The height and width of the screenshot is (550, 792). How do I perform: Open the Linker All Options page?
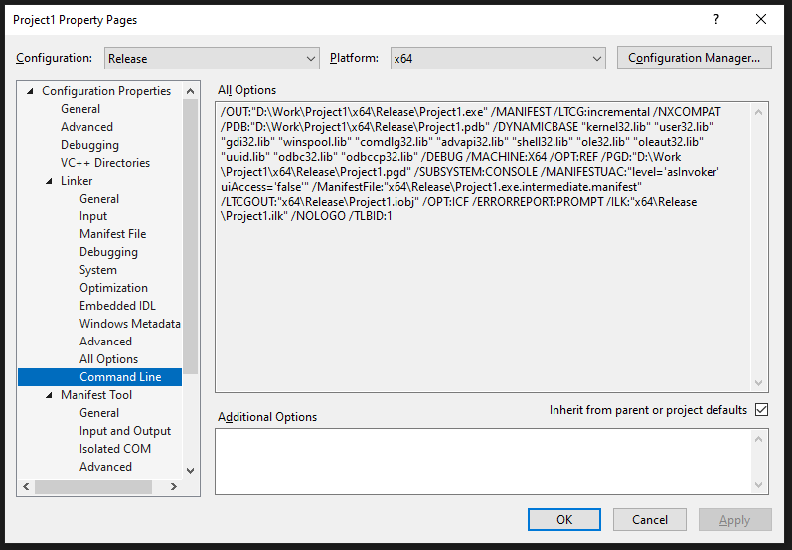point(108,359)
